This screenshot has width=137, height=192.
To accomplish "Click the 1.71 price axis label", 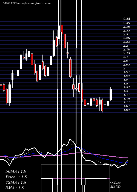I will 127,102.
